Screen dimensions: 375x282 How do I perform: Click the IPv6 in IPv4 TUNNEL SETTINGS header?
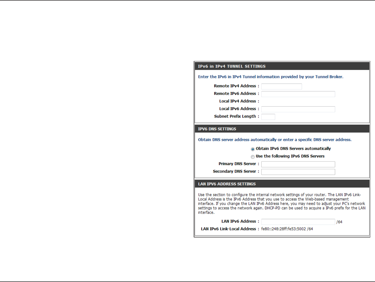[282, 66]
